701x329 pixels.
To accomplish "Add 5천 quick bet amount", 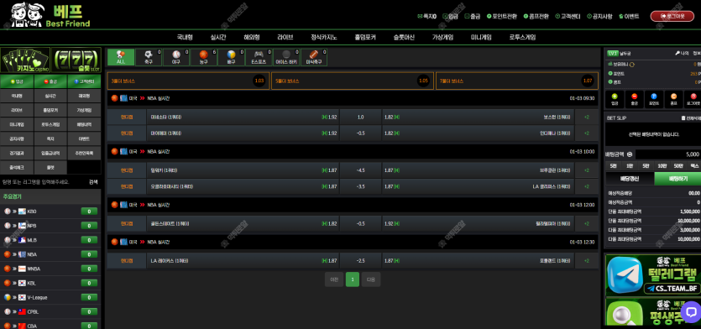I will (x=614, y=166).
